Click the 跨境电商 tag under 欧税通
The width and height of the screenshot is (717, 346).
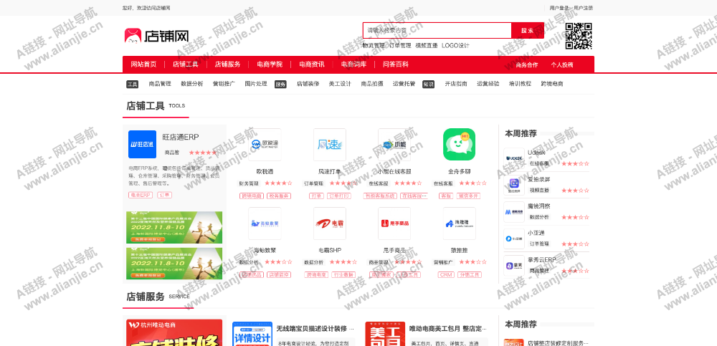click(252, 196)
